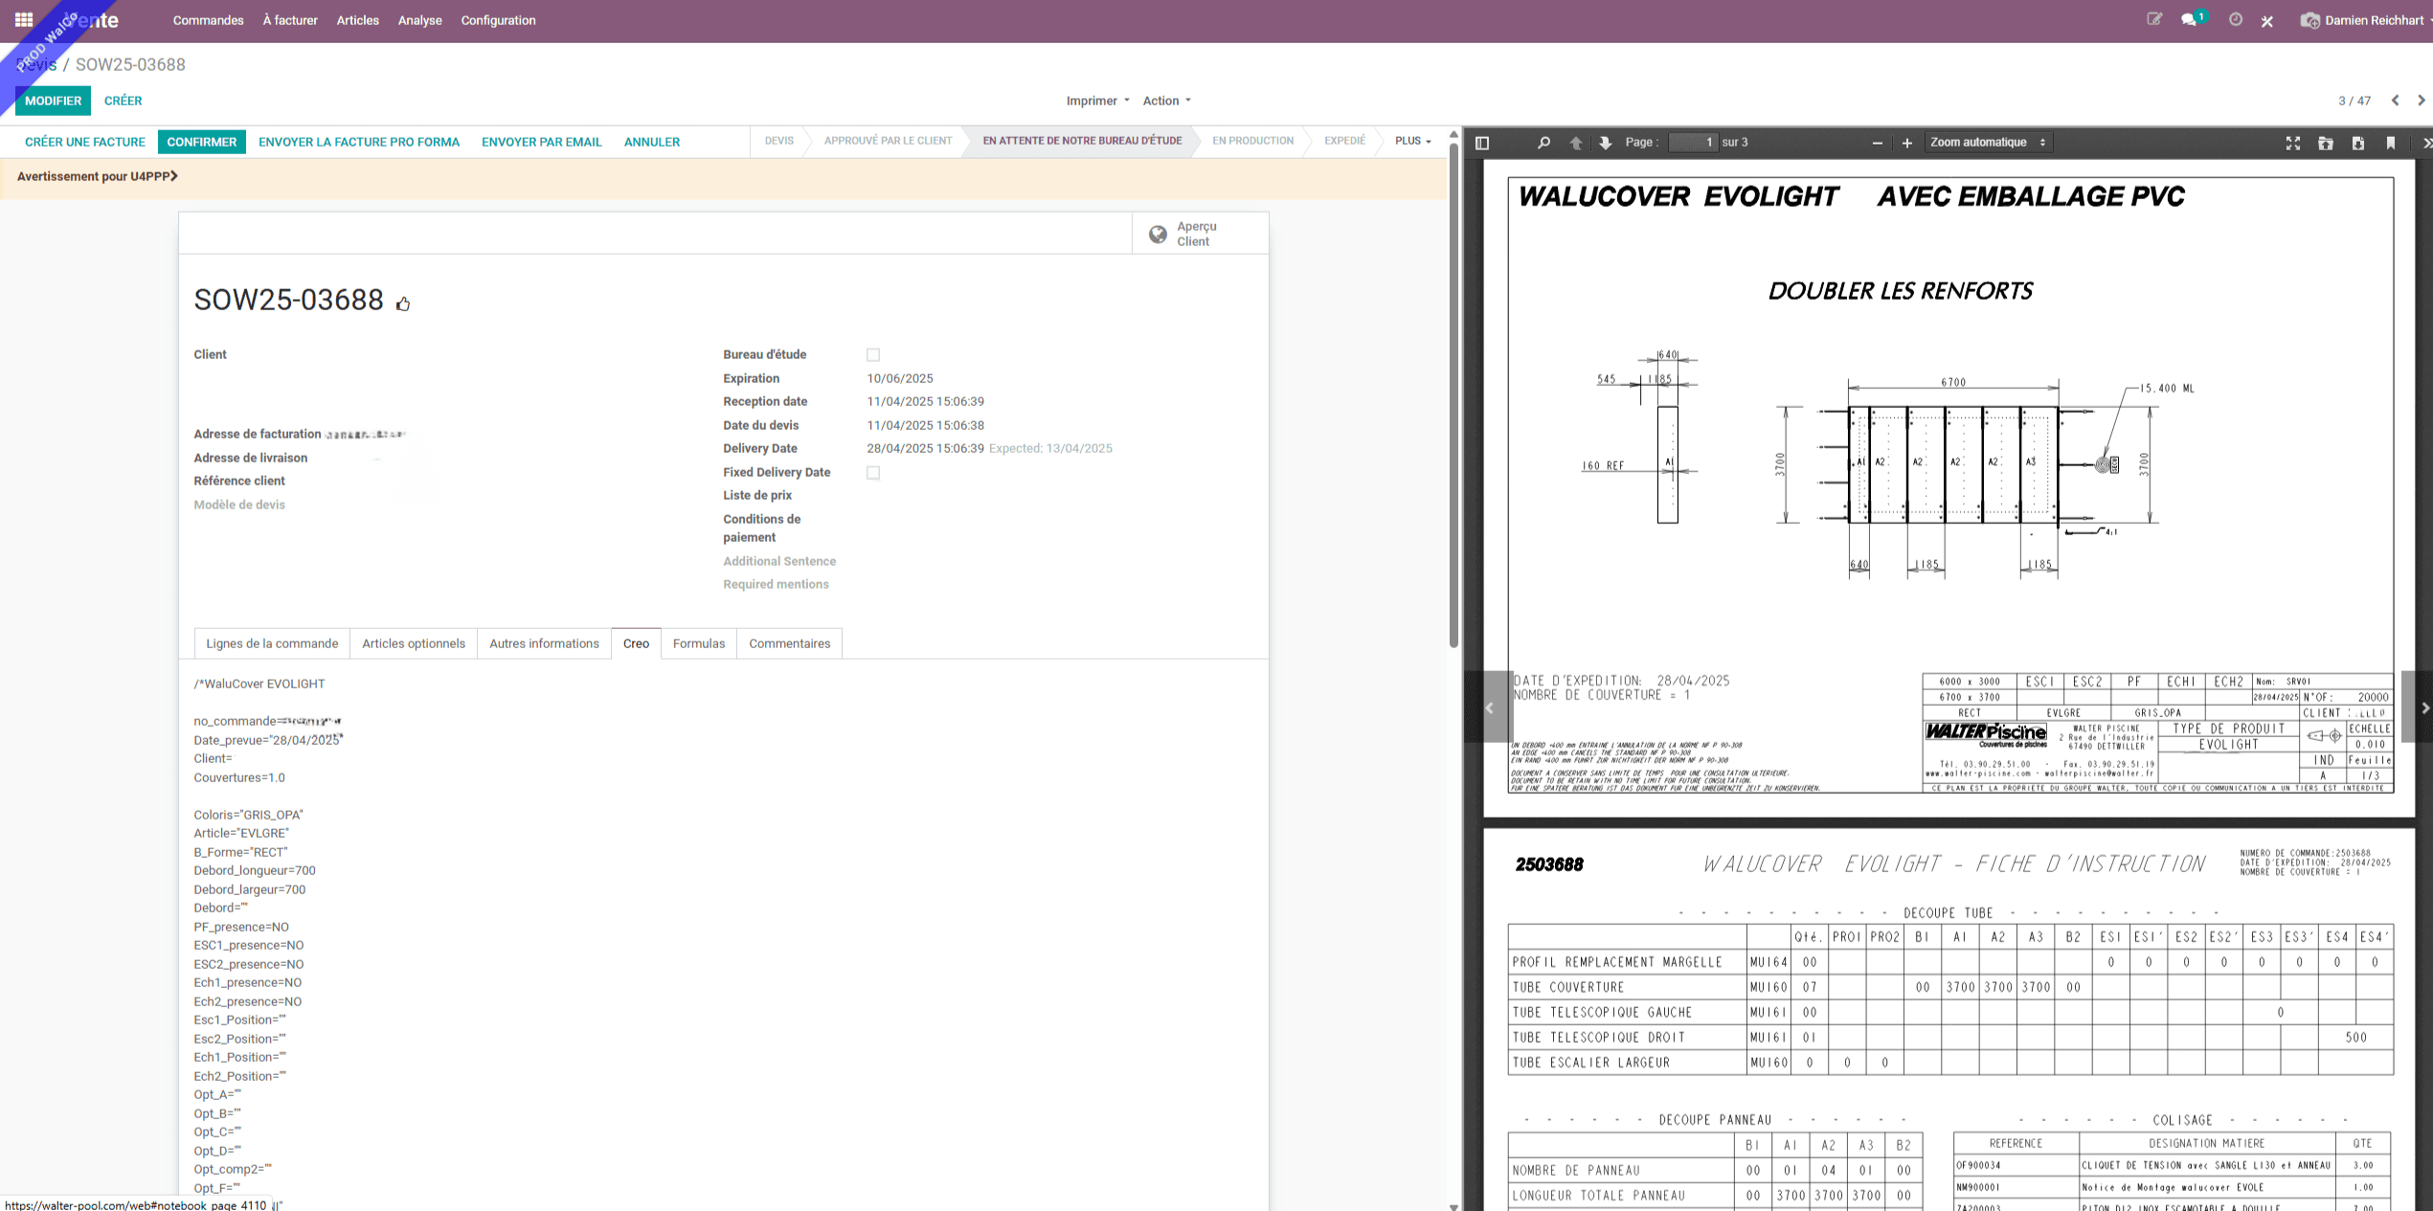Switch to Formulas tab
This screenshot has height=1211, width=2433.
click(699, 643)
